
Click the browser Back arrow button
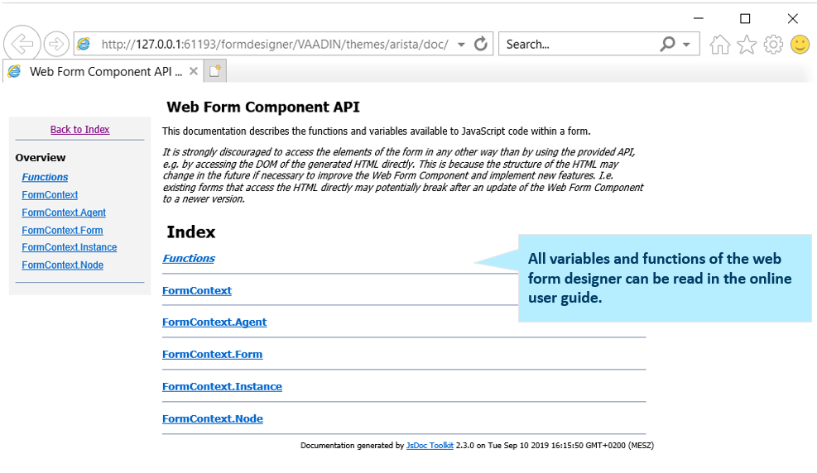click(x=22, y=44)
